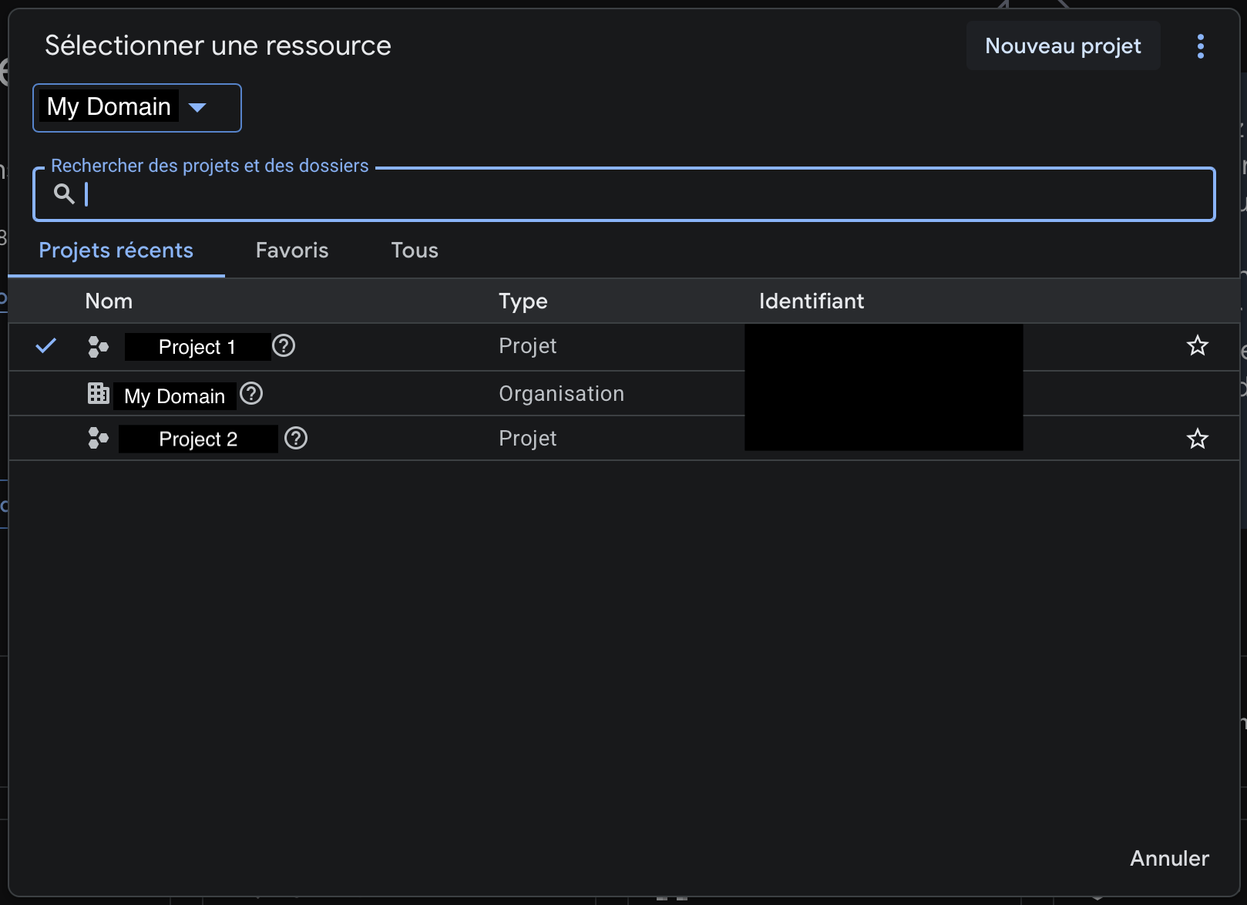The image size is (1247, 905).
Task: Star Project 2 as a favorite
Action: pyautogui.click(x=1197, y=439)
